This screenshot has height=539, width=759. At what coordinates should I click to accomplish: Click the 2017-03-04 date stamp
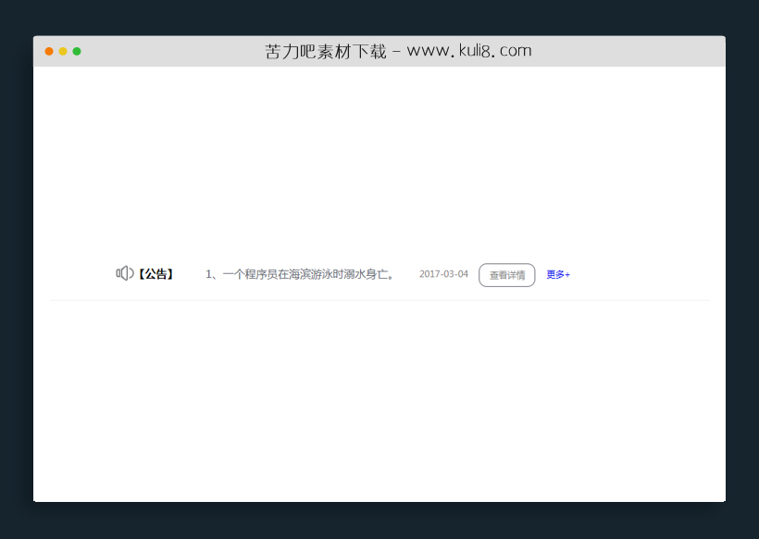tap(442, 272)
